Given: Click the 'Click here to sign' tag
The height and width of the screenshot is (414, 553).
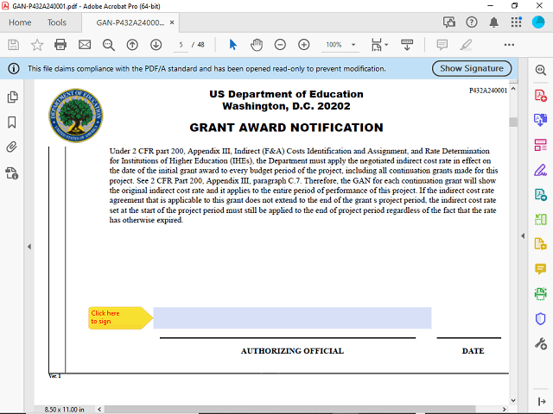Looking at the screenshot, I should (118, 317).
